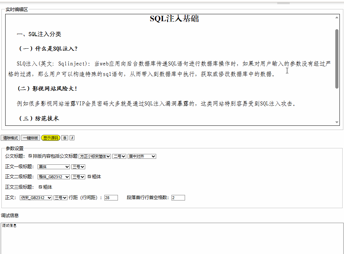Click the paragraph starting 例如很多影视网站
The width and height of the screenshot is (344, 254).
point(156,104)
